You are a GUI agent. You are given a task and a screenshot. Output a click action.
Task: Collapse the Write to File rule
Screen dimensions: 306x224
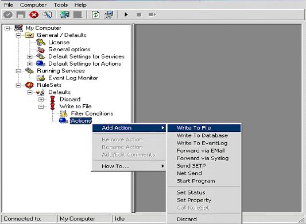41,107
